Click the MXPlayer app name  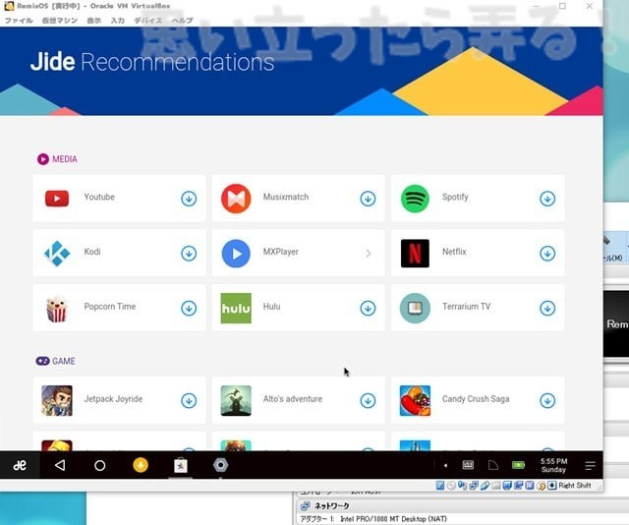(x=280, y=252)
